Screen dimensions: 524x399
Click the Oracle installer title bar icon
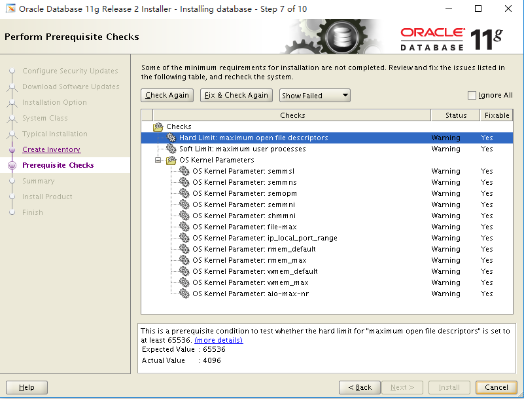[x=10, y=9]
